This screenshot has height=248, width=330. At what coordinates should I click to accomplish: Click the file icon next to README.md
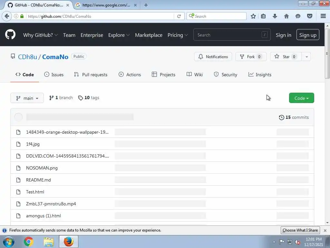point(18,180)
